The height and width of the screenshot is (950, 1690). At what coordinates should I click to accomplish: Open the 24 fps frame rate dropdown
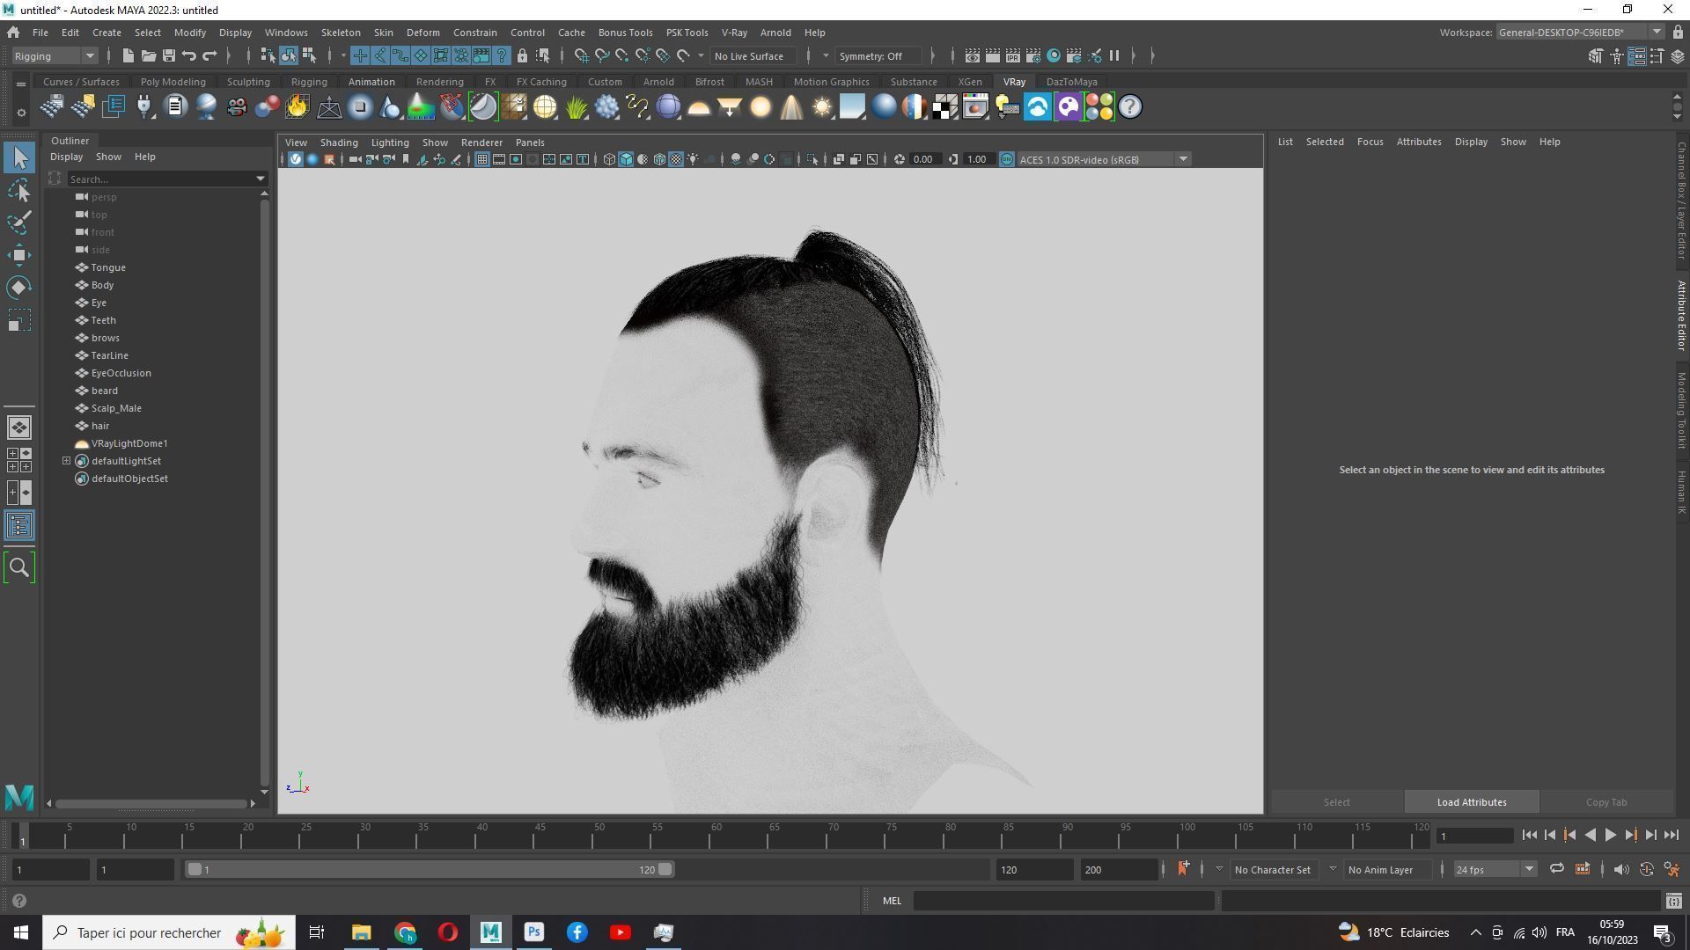1494,870
